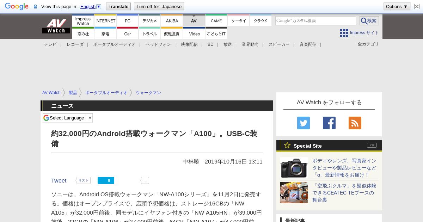This screenshot has width=423, height=222.
Task: Go to the テレビ category
Action: (x=50, y=44)
